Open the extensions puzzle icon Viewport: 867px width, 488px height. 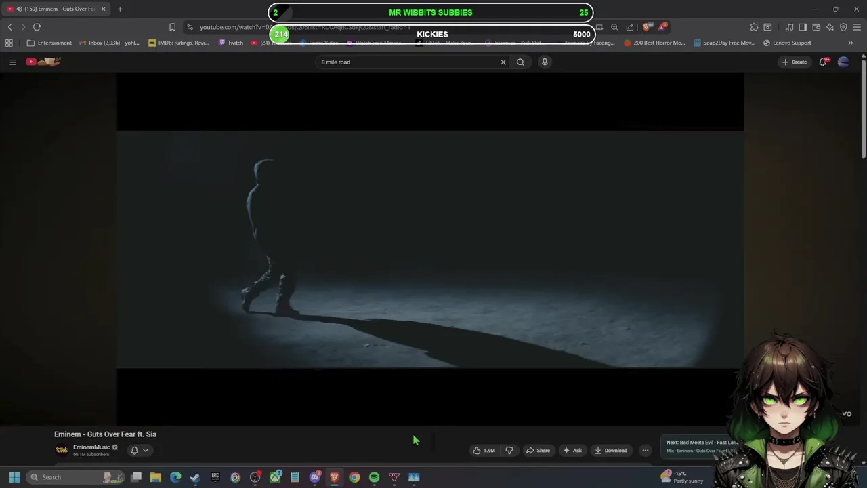click(x=754, y=27)
